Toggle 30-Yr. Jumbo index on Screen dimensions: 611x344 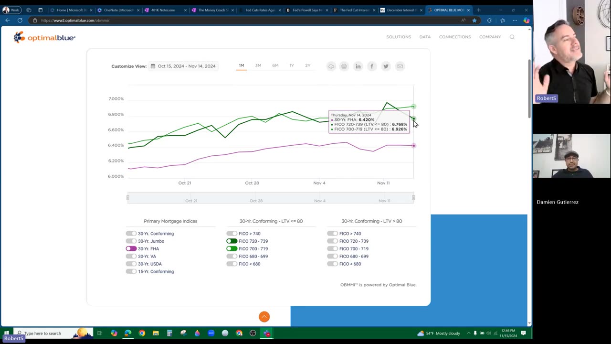(x=131, y=241)
